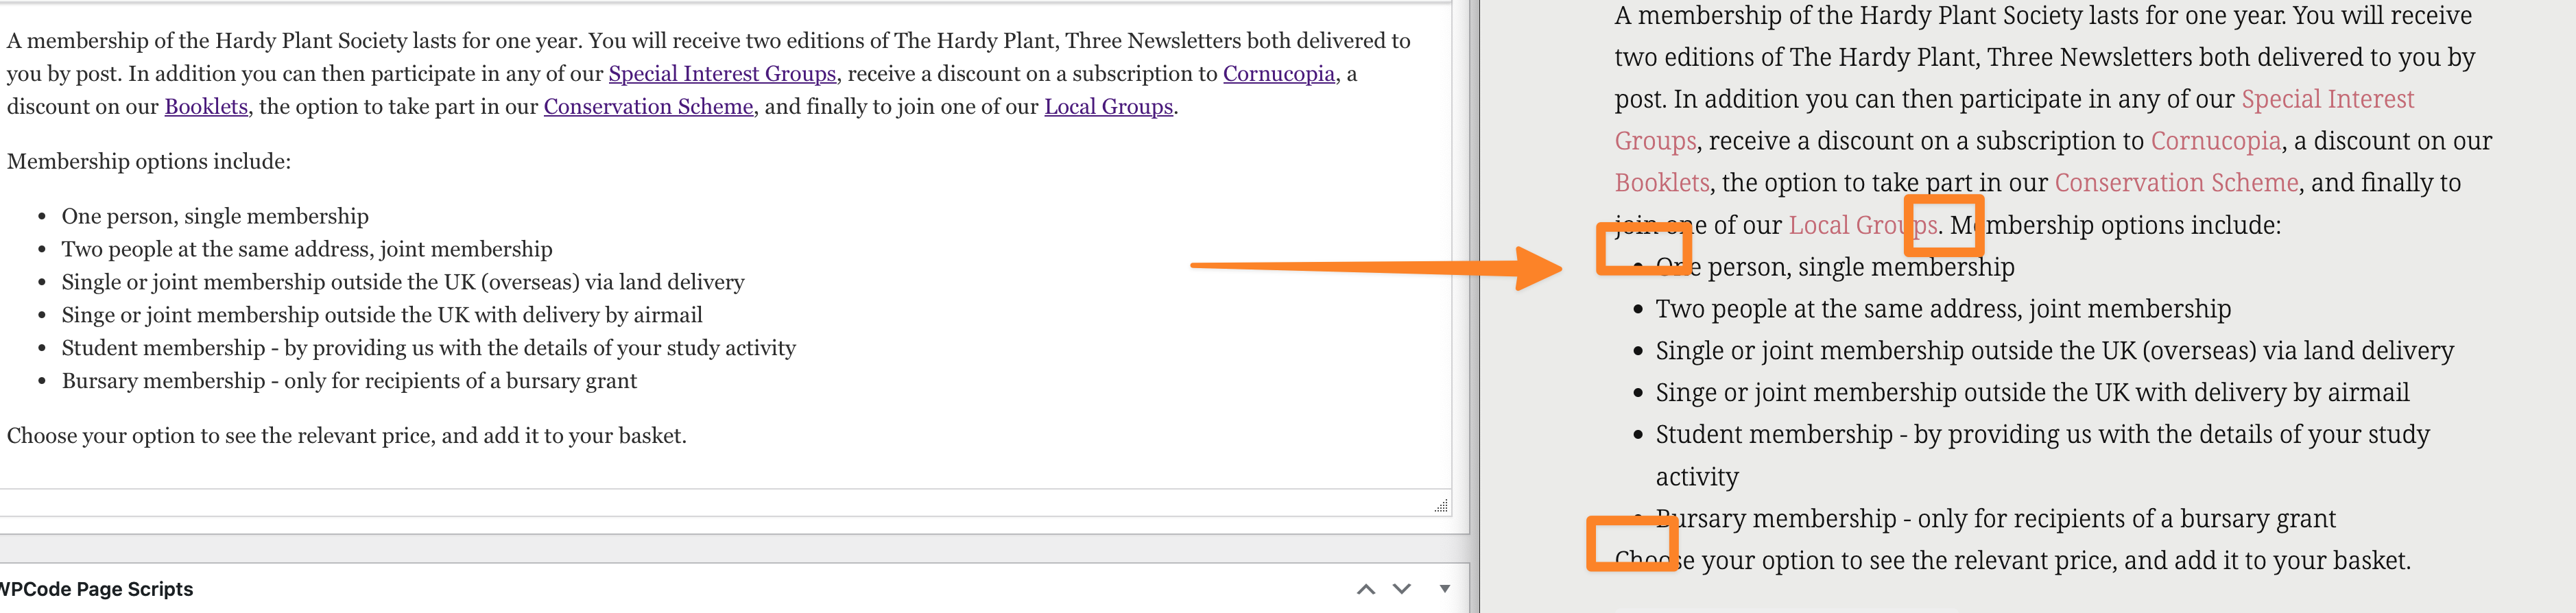Click 'Choose your option' paragraph in editor
This screenshot has width=2576, height=613.
[346, 436]
